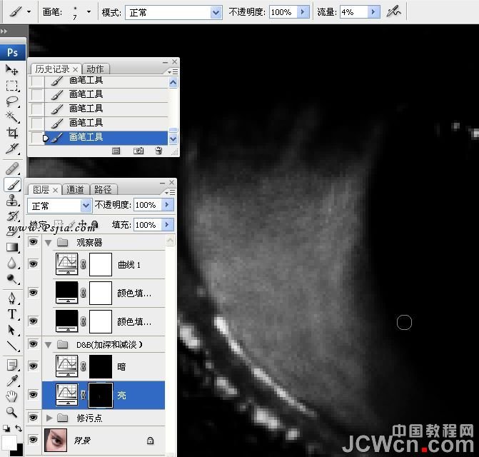Open the brush 模式 blend mode dropdown
Screen dimensions: 479x457
click(x=216, y=13)
